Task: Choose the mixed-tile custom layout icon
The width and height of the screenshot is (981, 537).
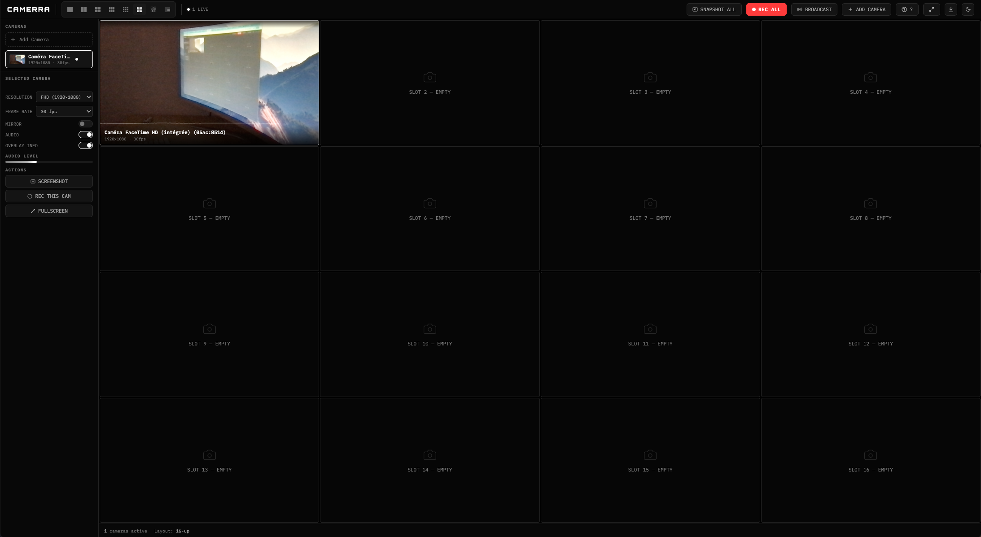Action: point(153,9)
